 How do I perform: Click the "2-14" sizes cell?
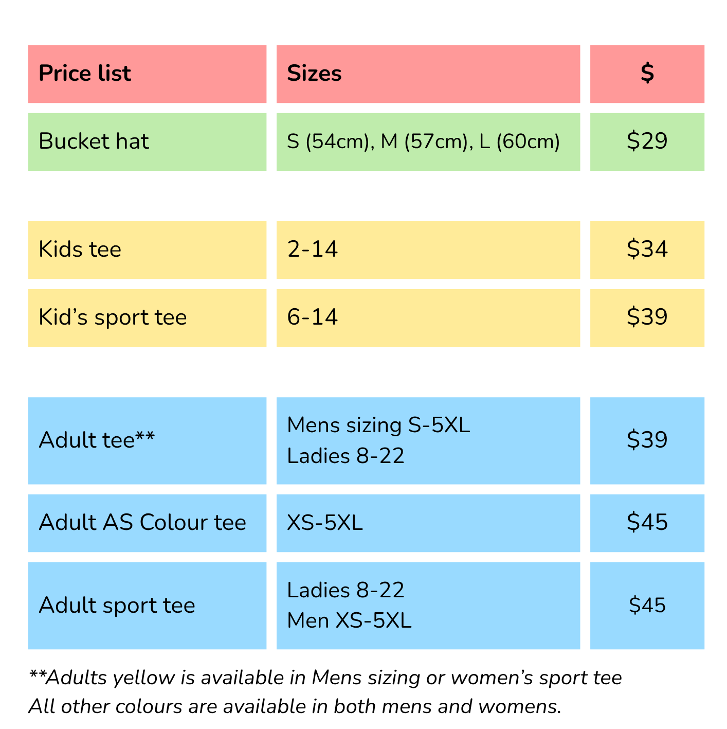tap(428, 250)
